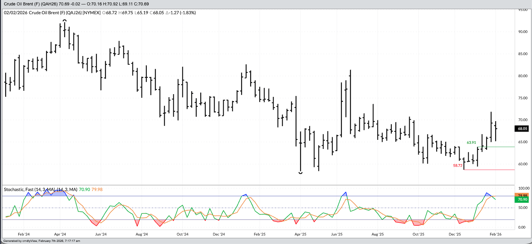Image resolution: width=532 pixels, height=244 pixels.
Task: Click the 75.00 price axis label
Action: point(523,98)
